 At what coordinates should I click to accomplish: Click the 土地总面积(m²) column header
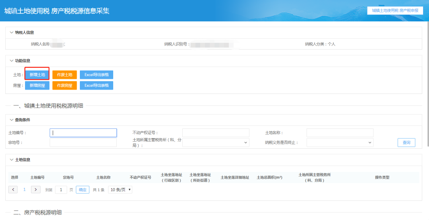click(269, 178)
